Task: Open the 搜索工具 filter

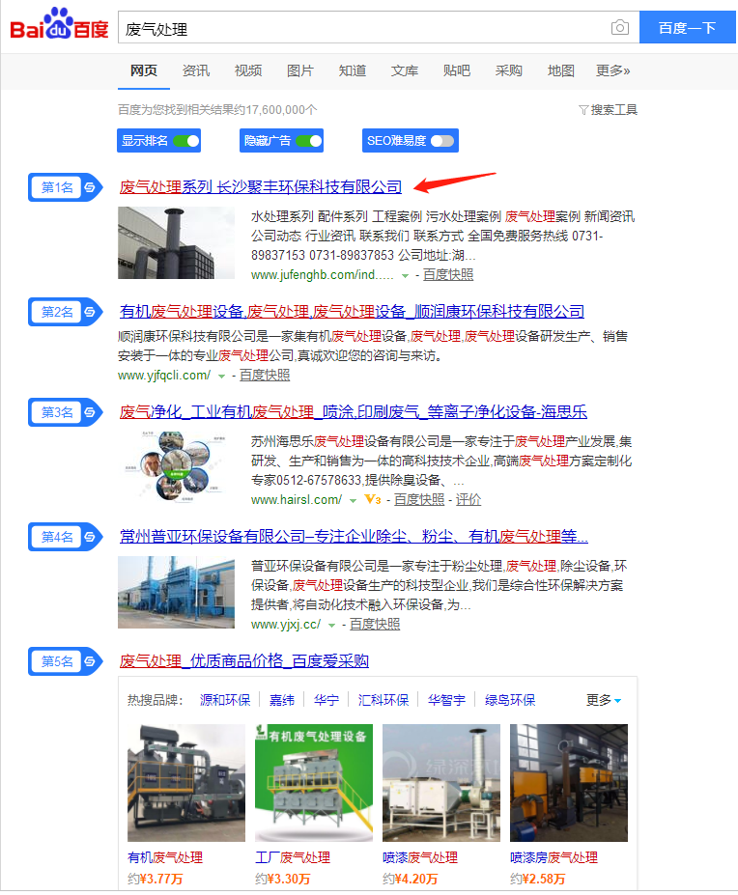Action: (x=609, y=110)
